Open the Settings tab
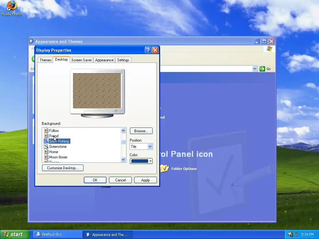Screen dimensions: 319x239 click(123, 60)
